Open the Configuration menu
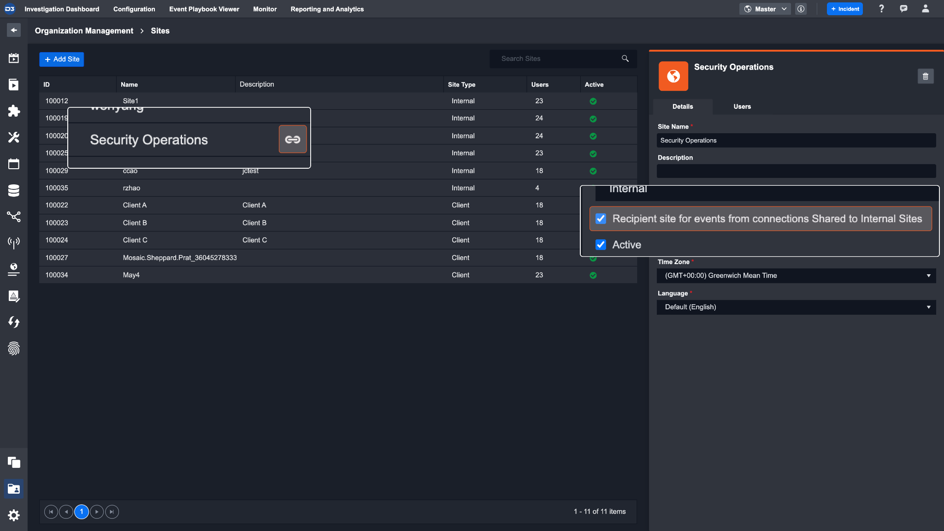 pyautogui.click(x=134, y=9)
